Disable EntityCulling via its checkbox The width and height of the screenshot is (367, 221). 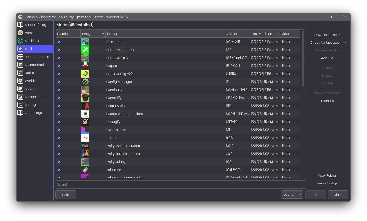click(x=59, y=162)
